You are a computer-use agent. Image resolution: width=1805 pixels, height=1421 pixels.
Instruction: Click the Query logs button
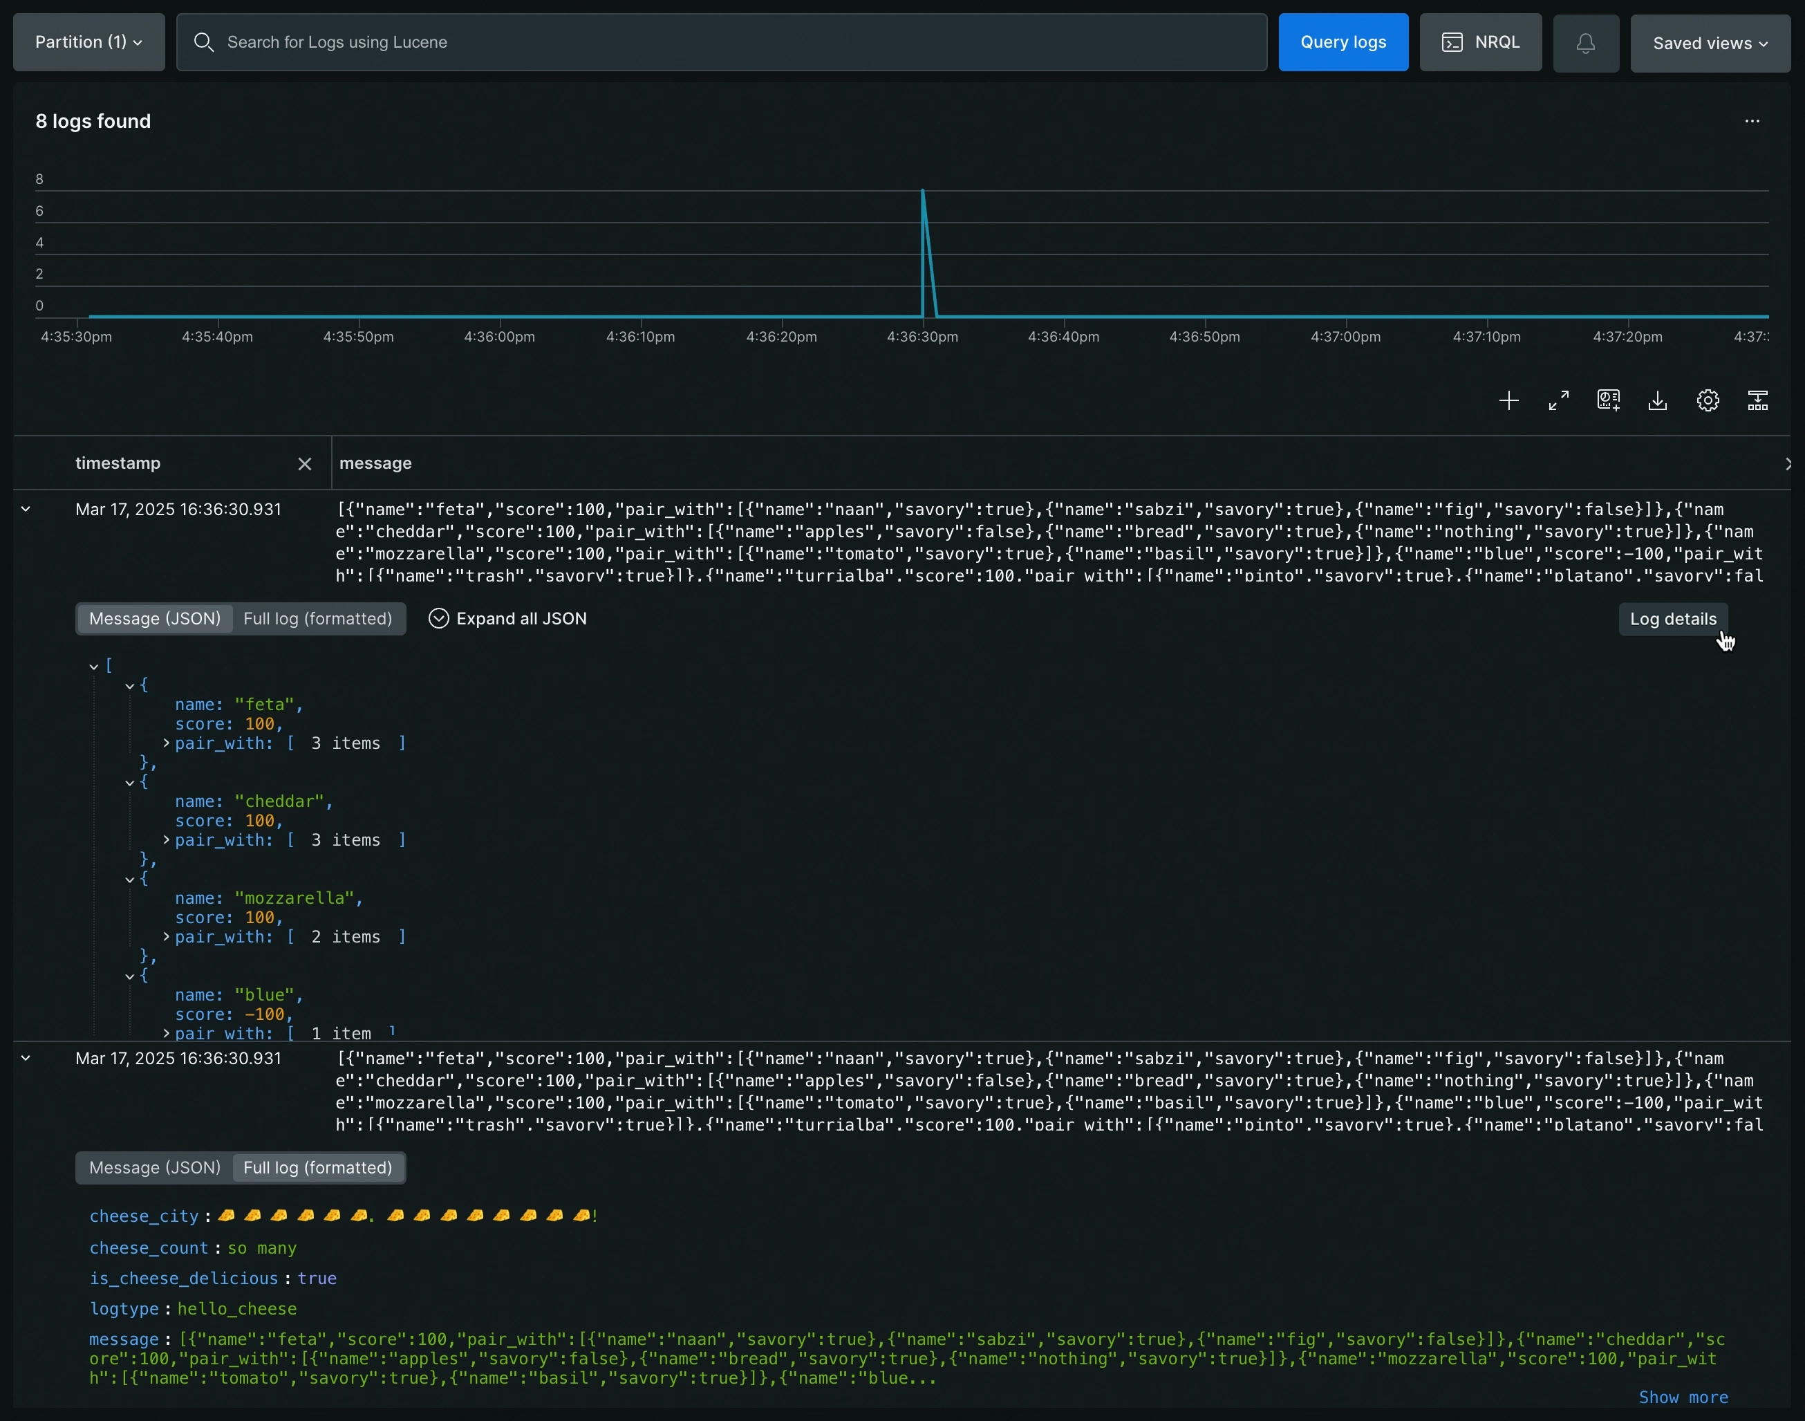click(1343, 42)
